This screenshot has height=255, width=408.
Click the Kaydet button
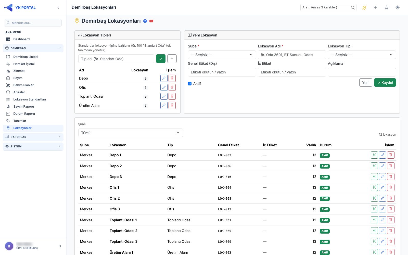pos(385,83)
